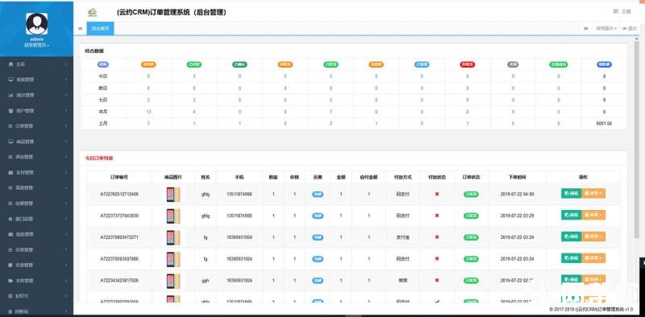Click the 支付宝 payment method cell
The width and height of the screenshot is (645, 317).
click(402, 237)
